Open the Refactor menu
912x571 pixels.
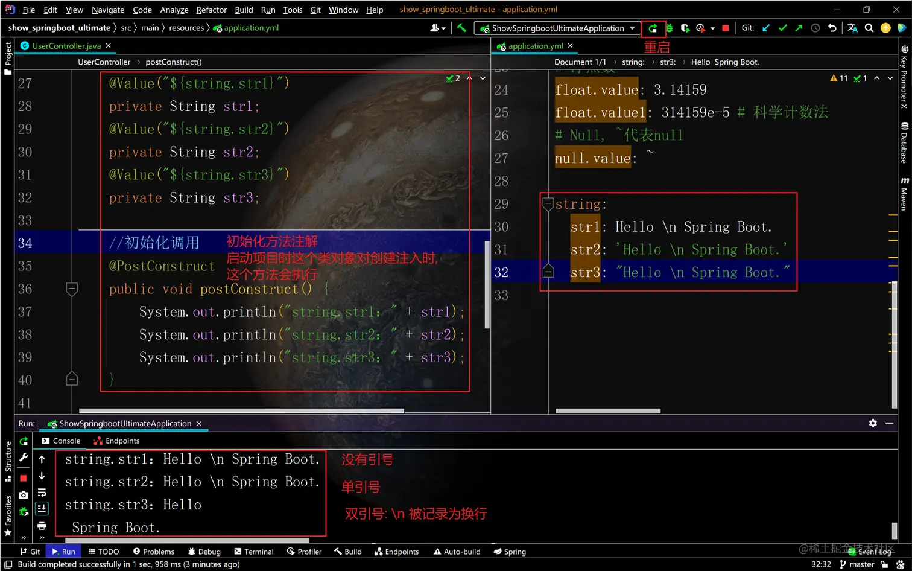pos(211,10)
